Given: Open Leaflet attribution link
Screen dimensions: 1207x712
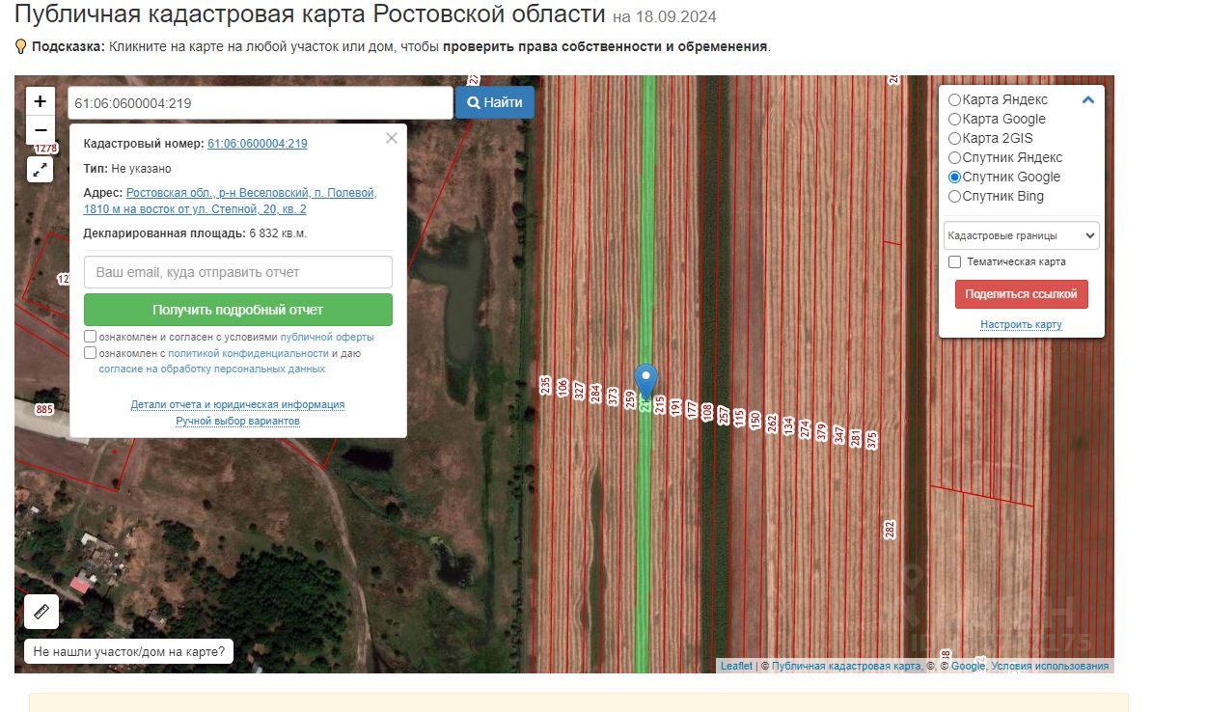Looking at the screenshot, I should click(x=736, y=667).
